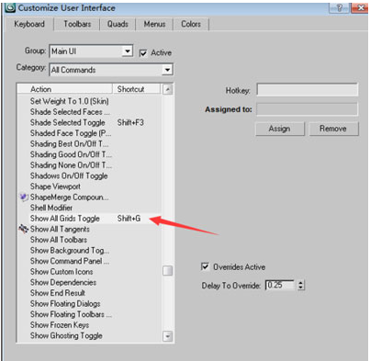Select 'Show Custom Icons' action
Screen dimensions: 370x361
click(x=62, y=272)
